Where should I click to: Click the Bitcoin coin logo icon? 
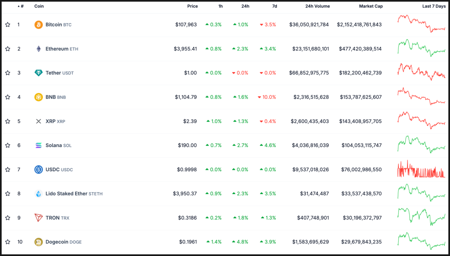click(x=39, y=25)
